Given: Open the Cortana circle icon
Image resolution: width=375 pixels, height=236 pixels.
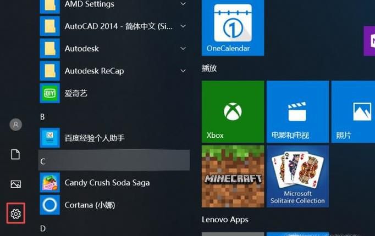Looking at the screenshot, I should click(49, 205).
